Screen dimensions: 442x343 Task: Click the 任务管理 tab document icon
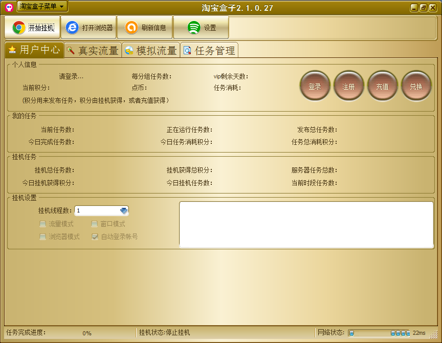pos(187,51)
